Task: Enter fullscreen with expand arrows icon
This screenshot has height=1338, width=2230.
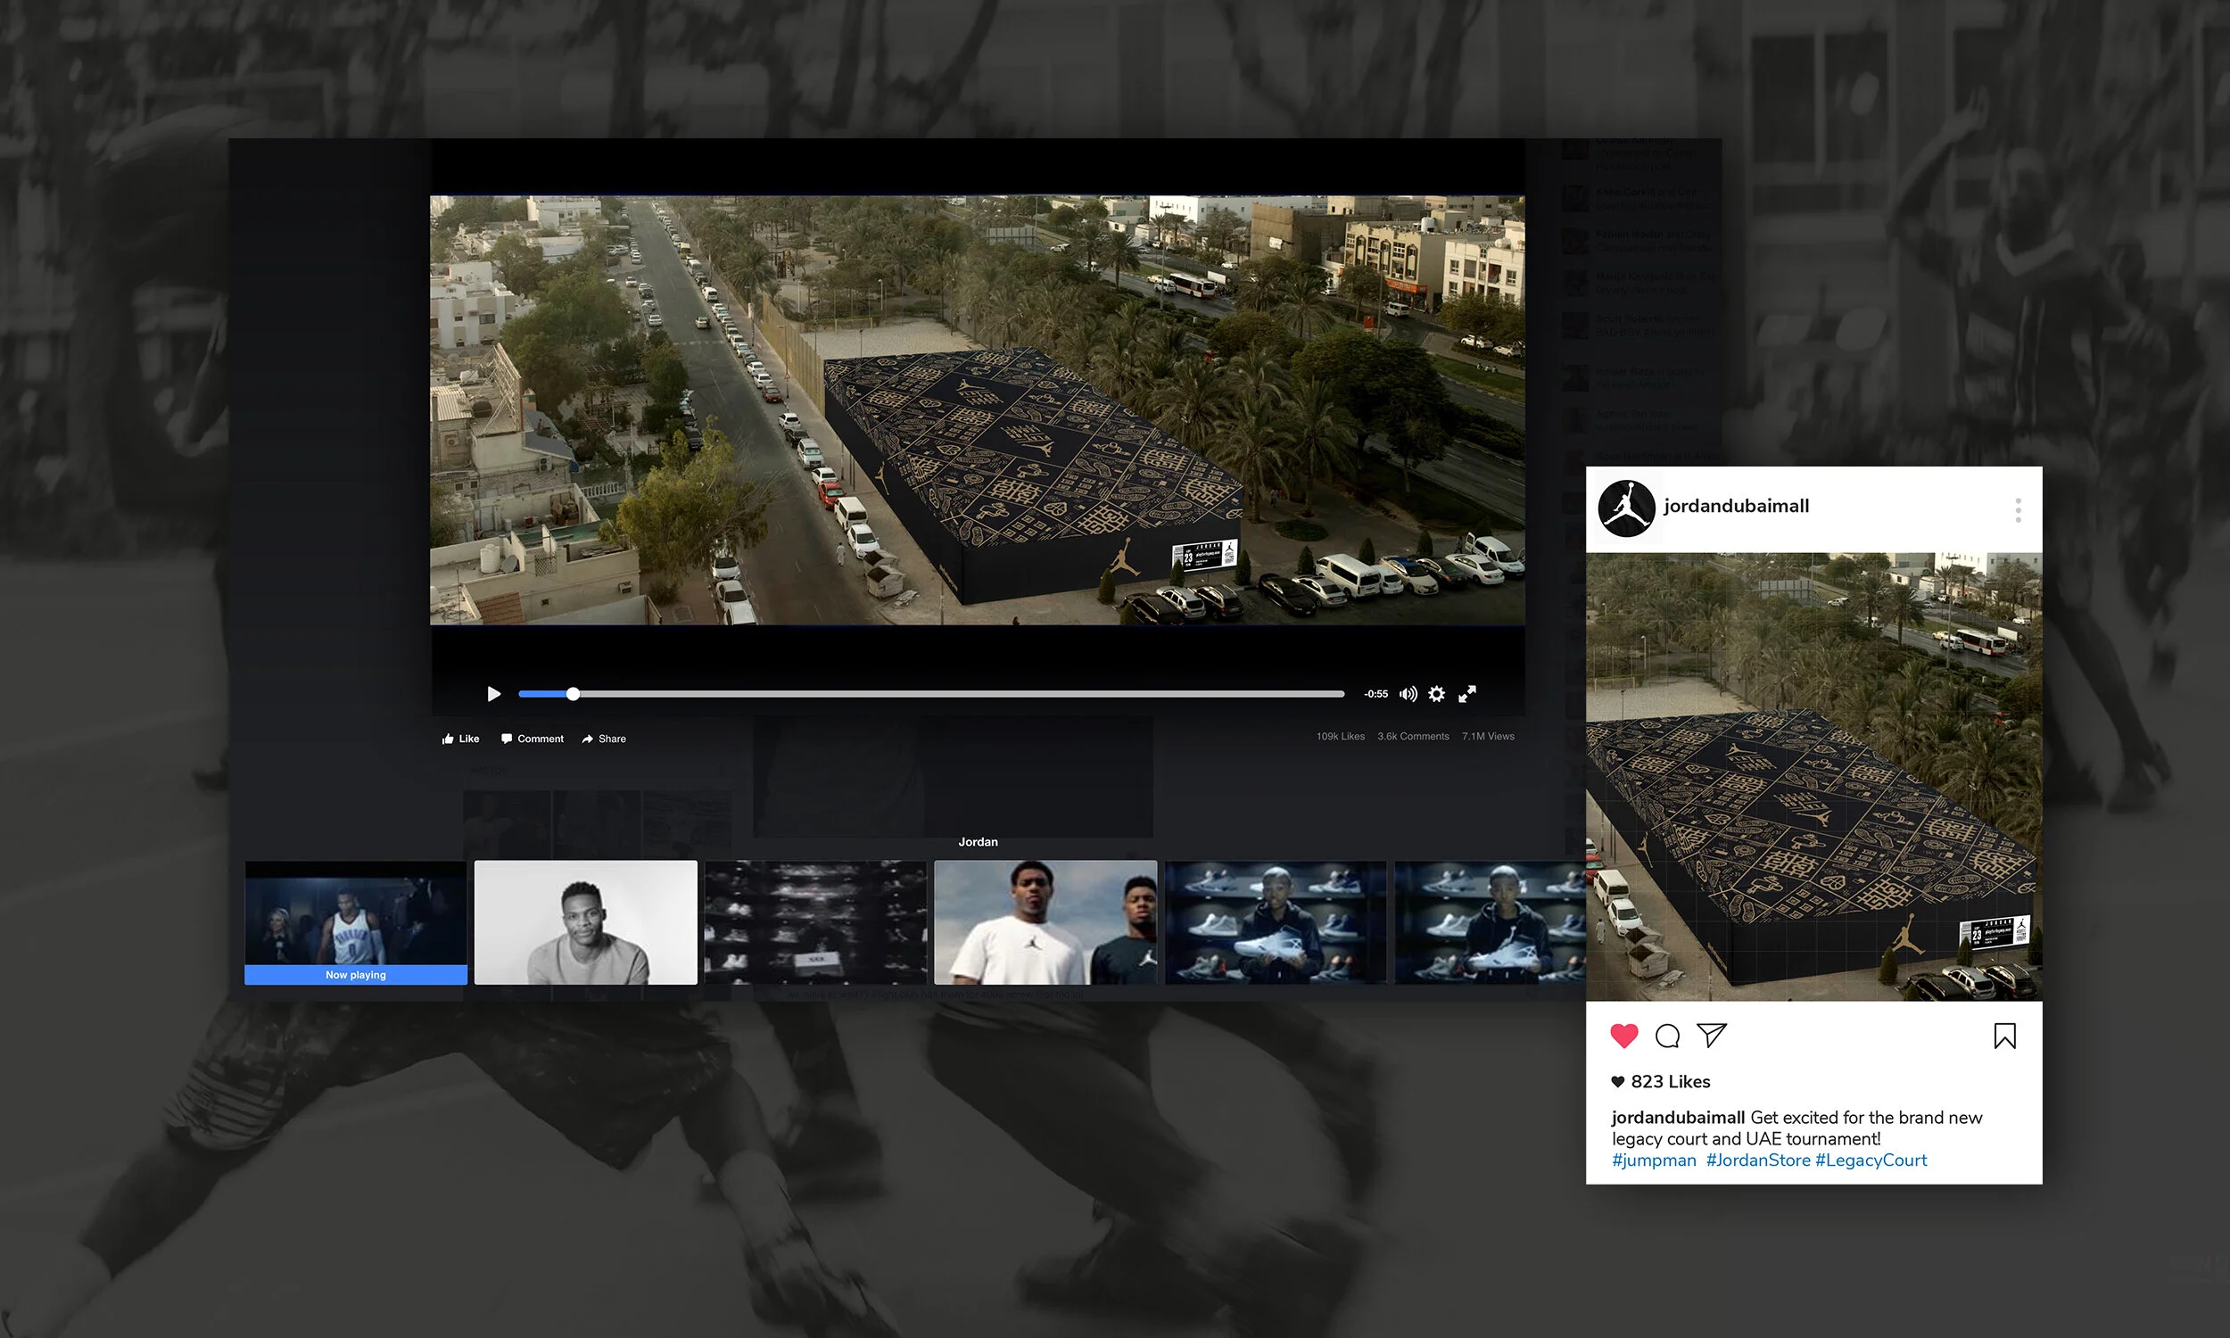Action: click(x=1467, y=693)
